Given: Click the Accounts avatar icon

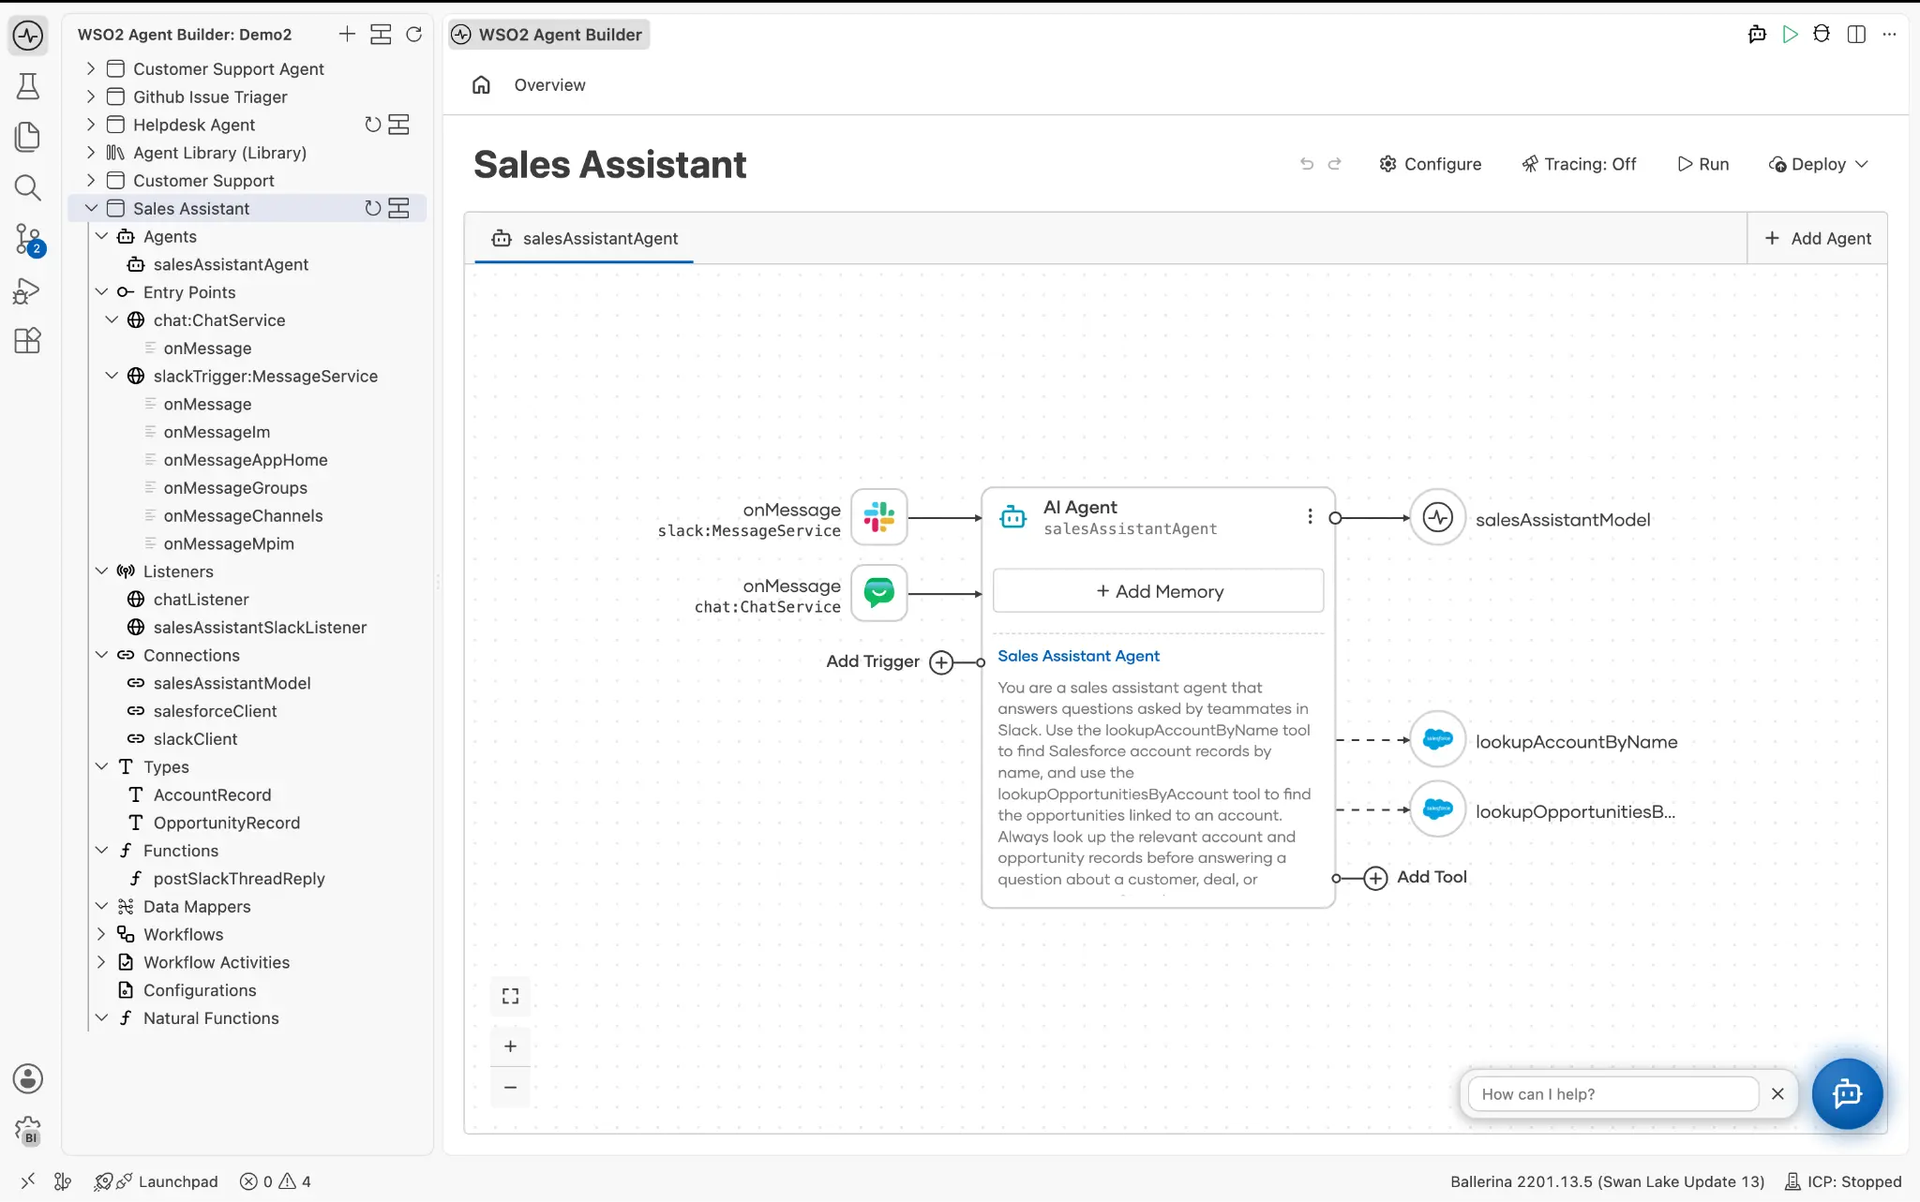Looking at the screenshot, I should point(28,1079).
